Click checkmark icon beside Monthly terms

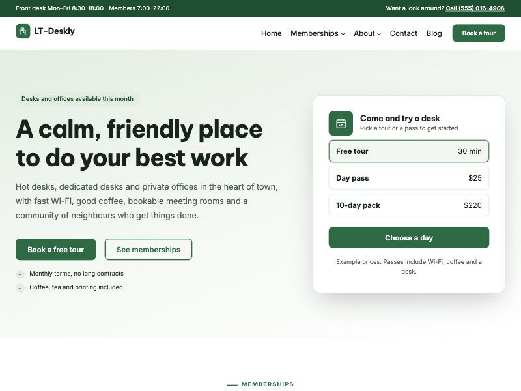click(x=20, y=274)
